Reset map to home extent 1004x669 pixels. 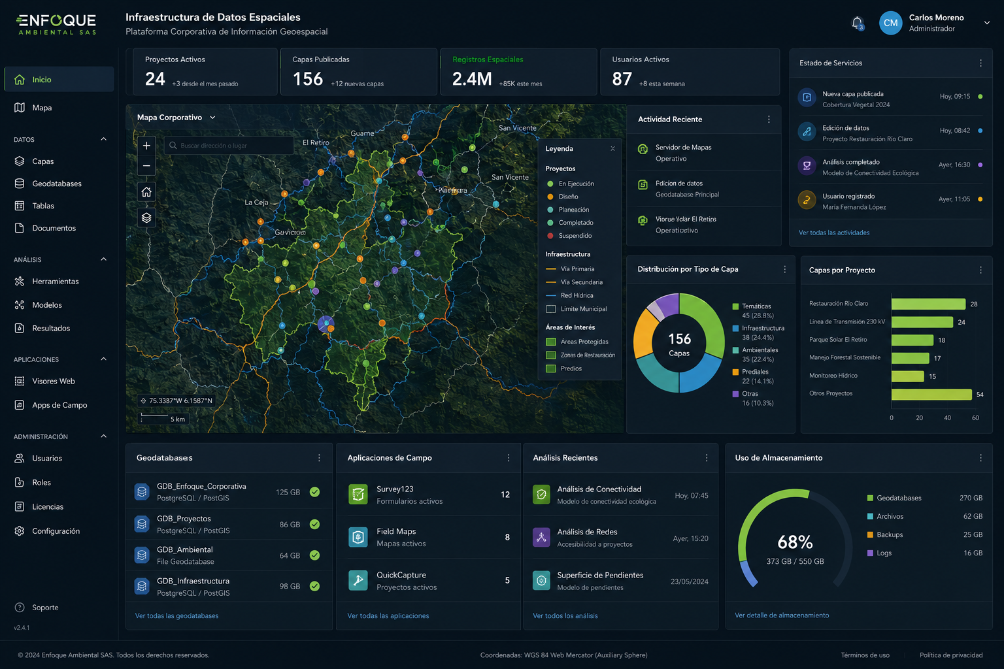pyautogui.click(x=146, y=192)
